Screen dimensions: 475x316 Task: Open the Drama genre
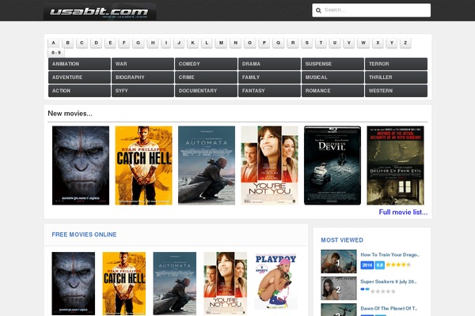point(269,64)
